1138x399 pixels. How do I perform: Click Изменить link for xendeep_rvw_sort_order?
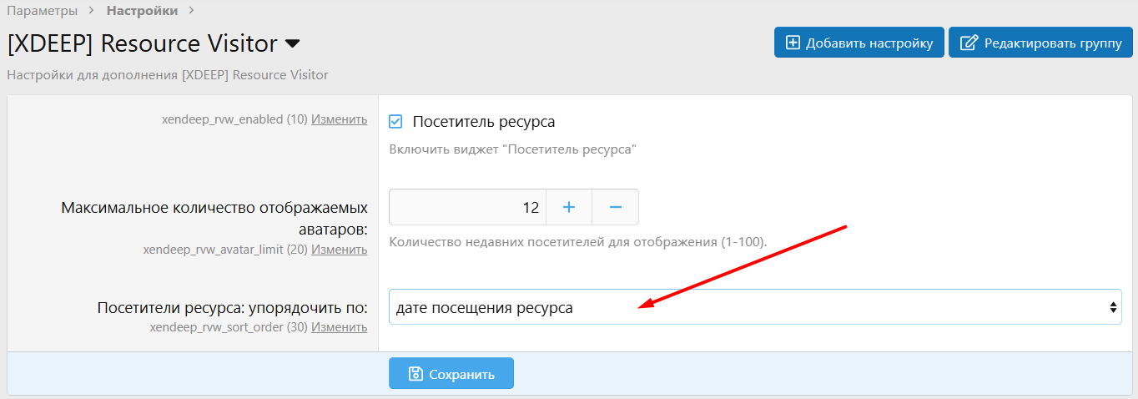click(x=339, y=327)
